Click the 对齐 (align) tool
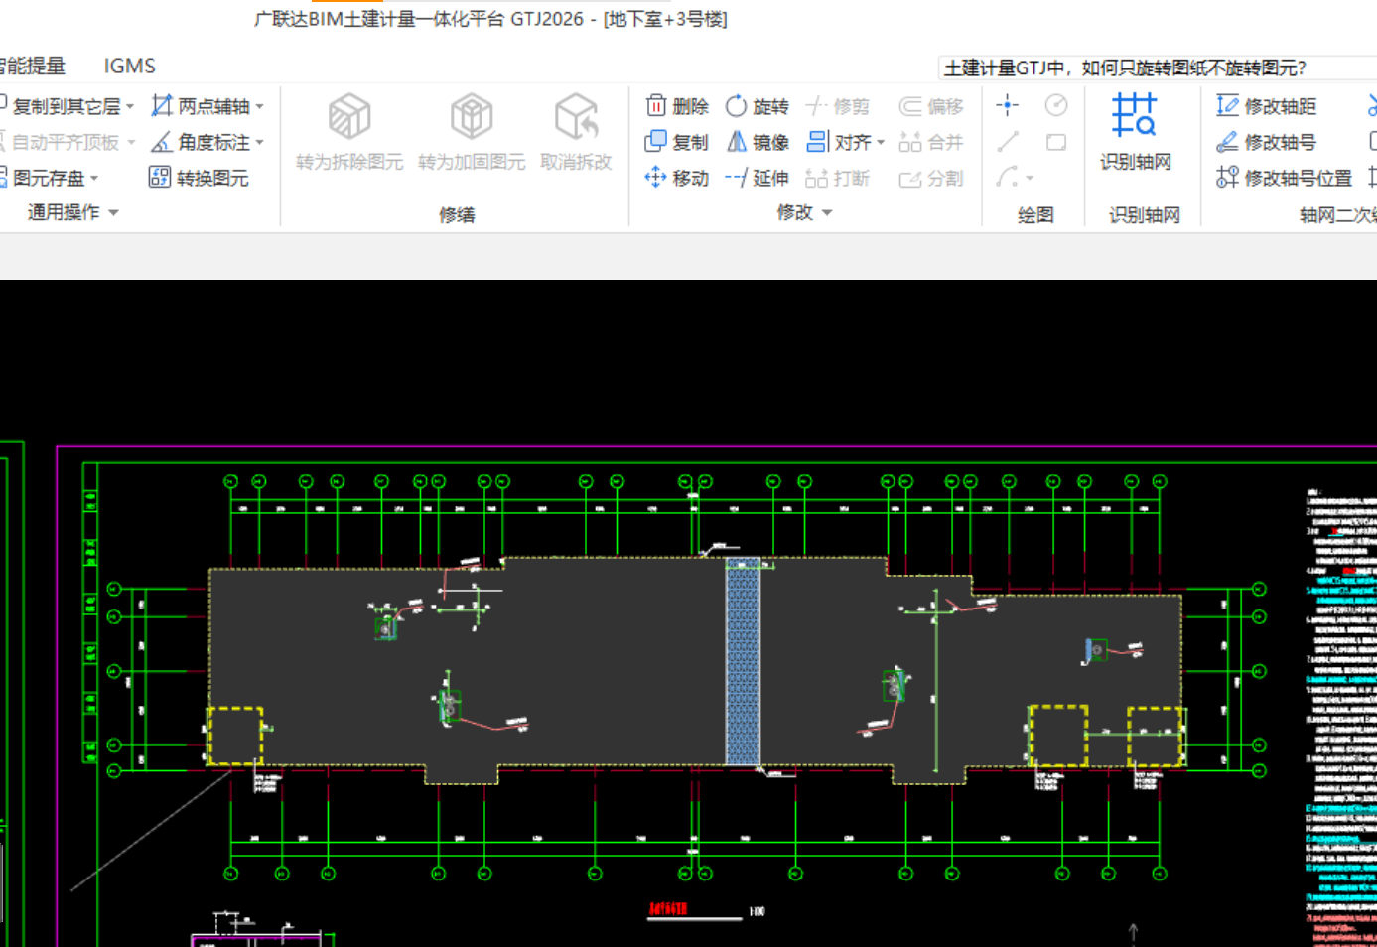 click(839, 142)
